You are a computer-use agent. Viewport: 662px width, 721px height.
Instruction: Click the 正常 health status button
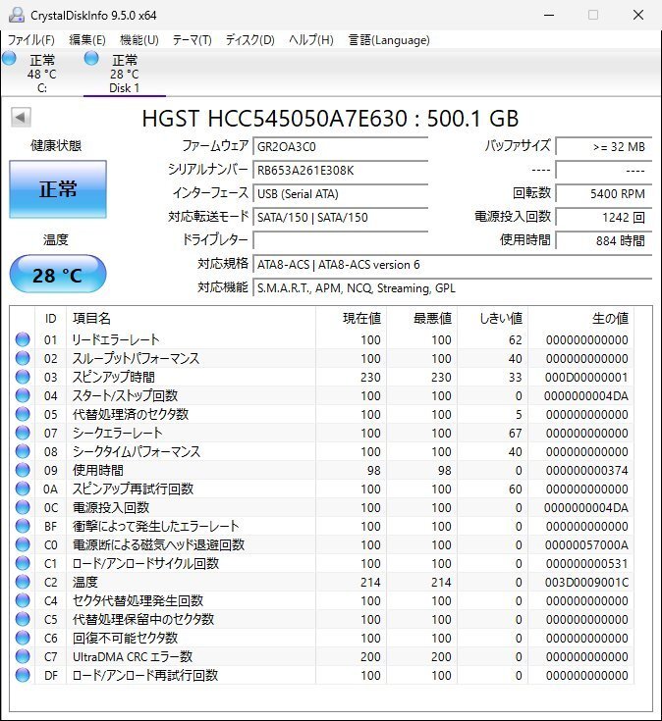pos(58,189)
